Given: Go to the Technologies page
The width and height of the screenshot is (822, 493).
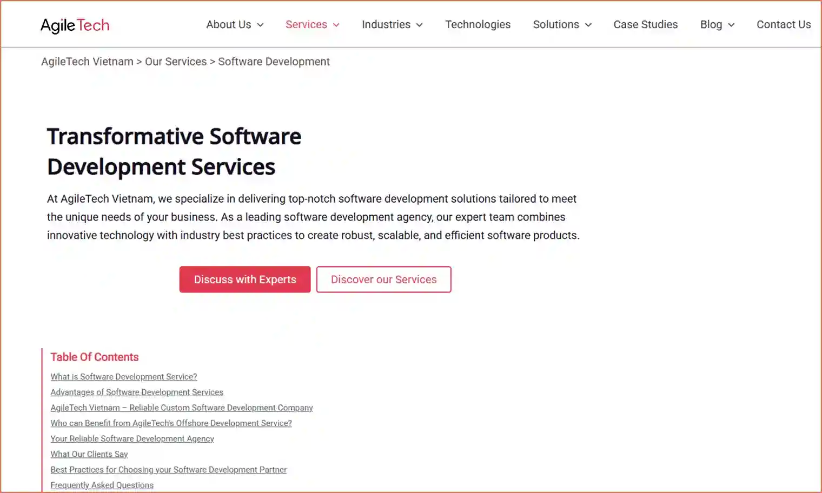Looking at the screenshot, I should tap(478, 24).
